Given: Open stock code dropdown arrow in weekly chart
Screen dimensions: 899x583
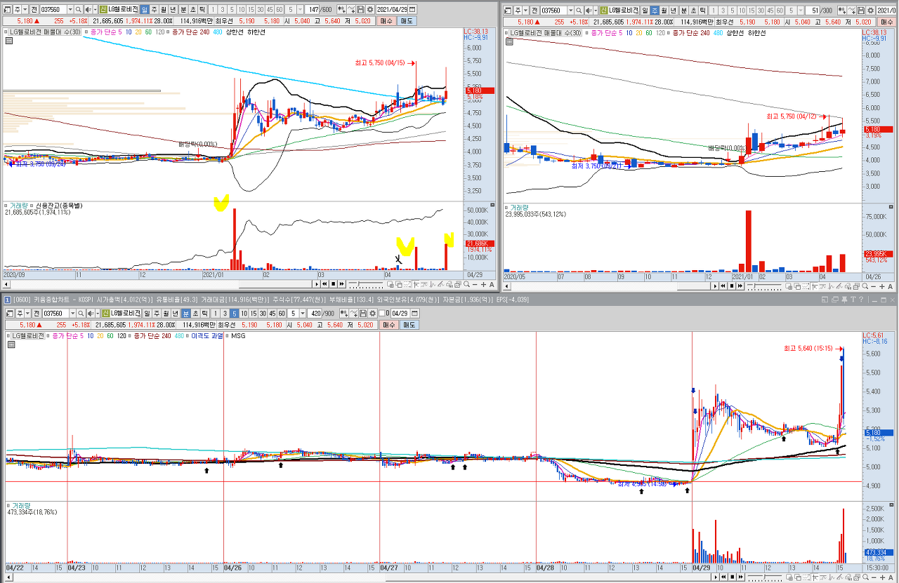Looking at the screenshot, I should tap(570, 11).
